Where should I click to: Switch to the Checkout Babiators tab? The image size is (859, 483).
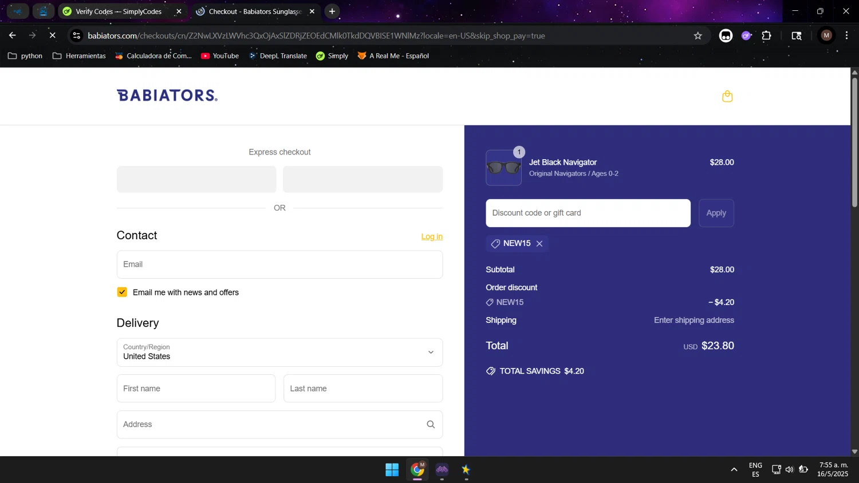click(x=254, y=11)
